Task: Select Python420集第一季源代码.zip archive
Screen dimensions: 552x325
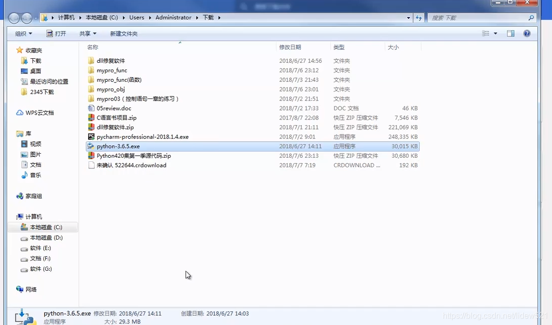Action: 134,156
